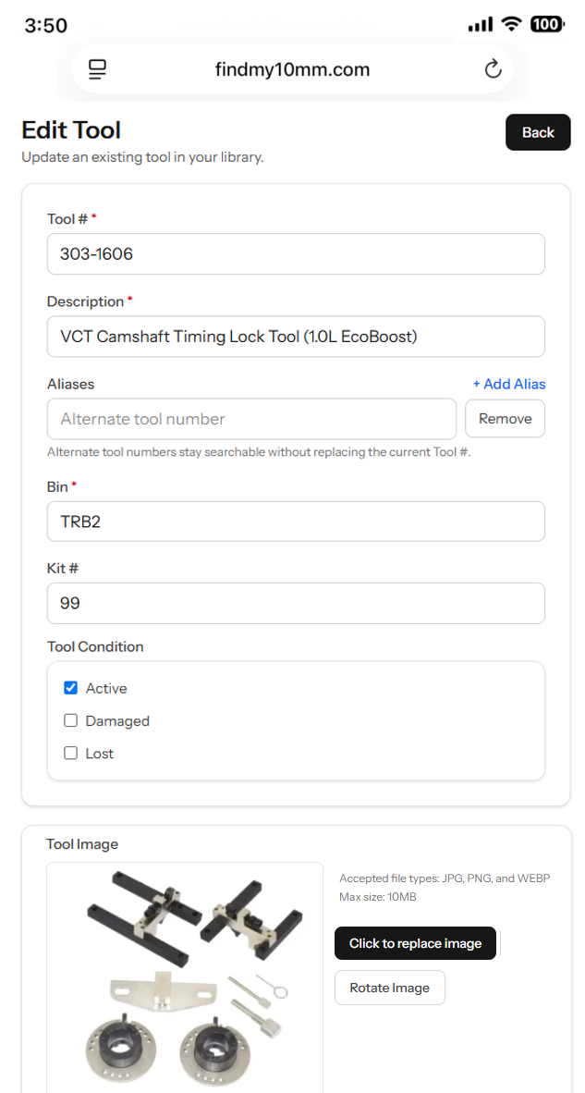Tap the battery indicator icon
The width and height of the screenshot is (585, 1093).
pyautogui.click(x=547, y=24)
